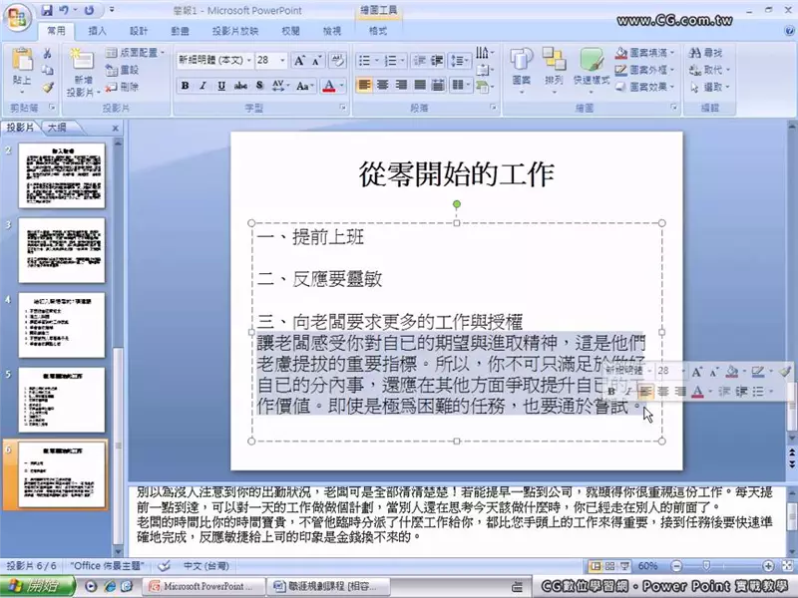The image size is (798, 598).
Task: Open the 動畫 animations tab
Action: coord(180,31)
